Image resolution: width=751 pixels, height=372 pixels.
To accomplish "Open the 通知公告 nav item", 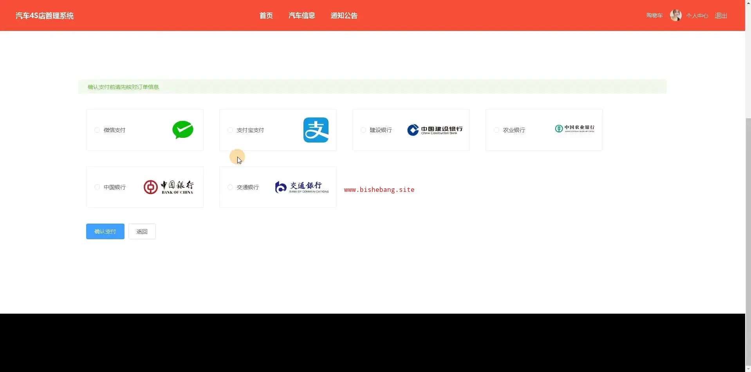I will [x=344, y=16].
